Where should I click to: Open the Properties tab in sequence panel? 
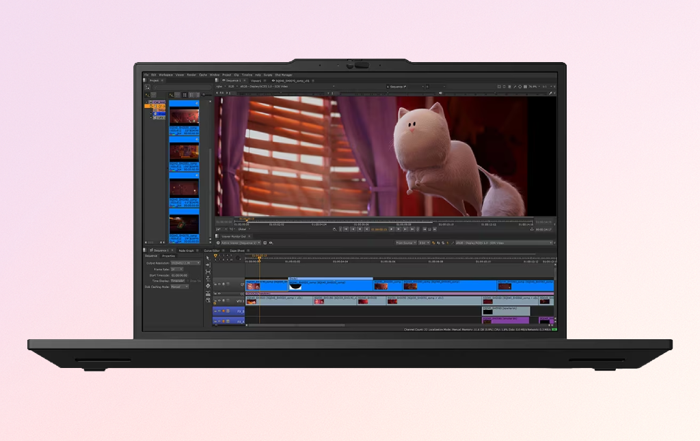click(168, 256)
